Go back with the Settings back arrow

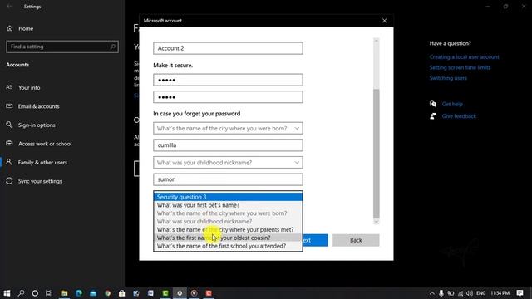click(x=9, y=7)
